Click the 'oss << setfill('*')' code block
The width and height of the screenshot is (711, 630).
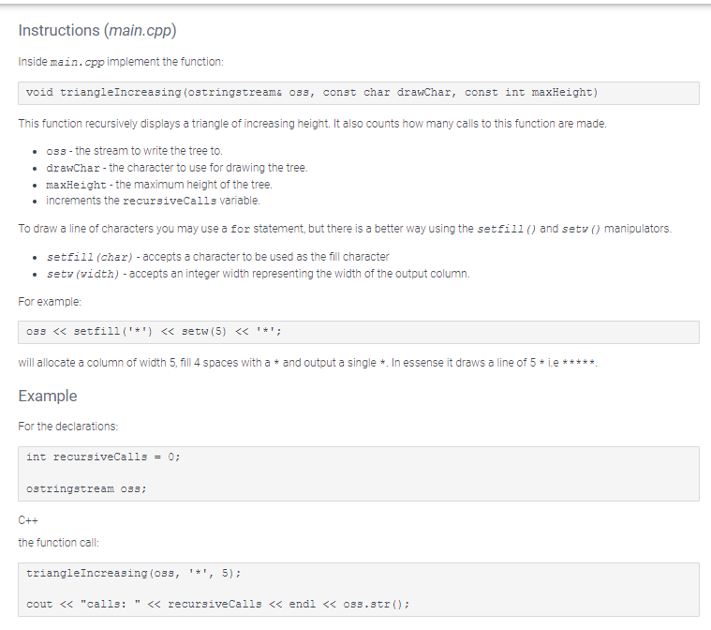point(358,332)
